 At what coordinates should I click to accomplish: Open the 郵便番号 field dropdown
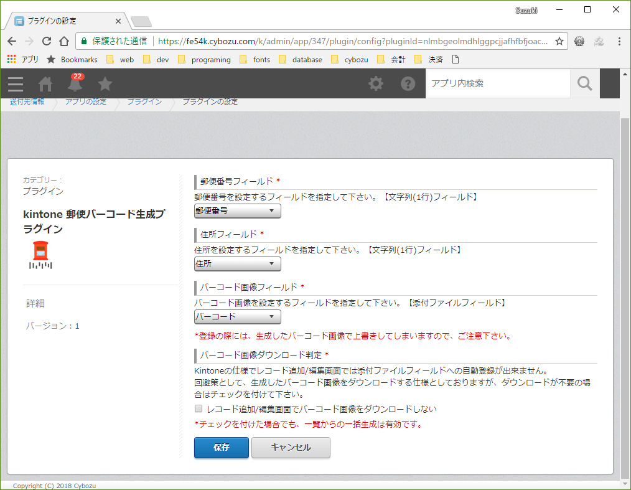(238, 211)
